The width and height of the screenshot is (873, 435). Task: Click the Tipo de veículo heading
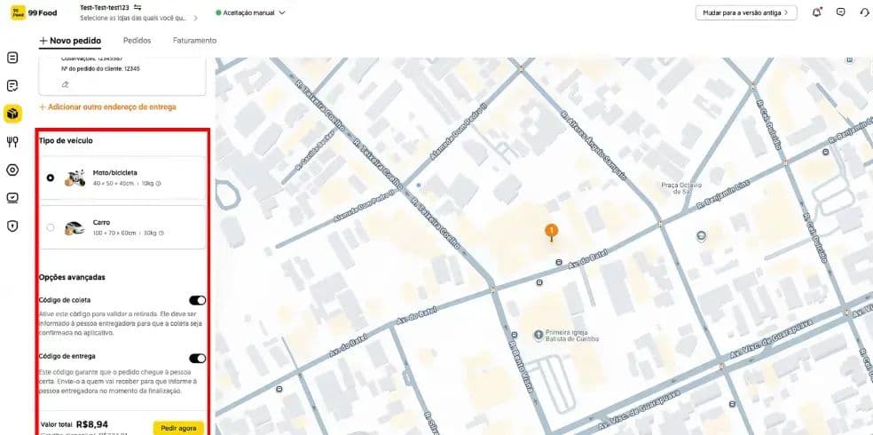[66, 140]
